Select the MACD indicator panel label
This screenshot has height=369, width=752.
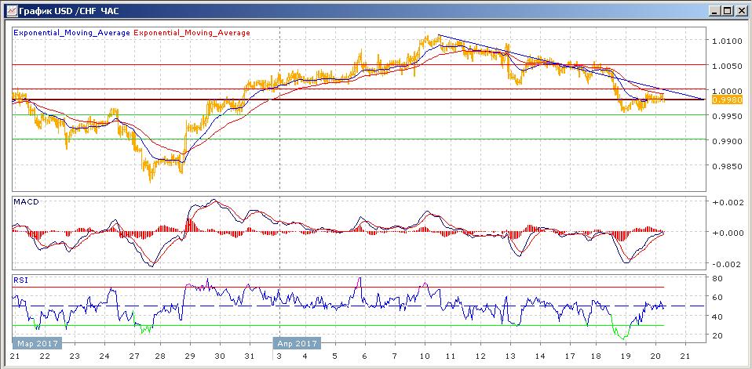26,202
